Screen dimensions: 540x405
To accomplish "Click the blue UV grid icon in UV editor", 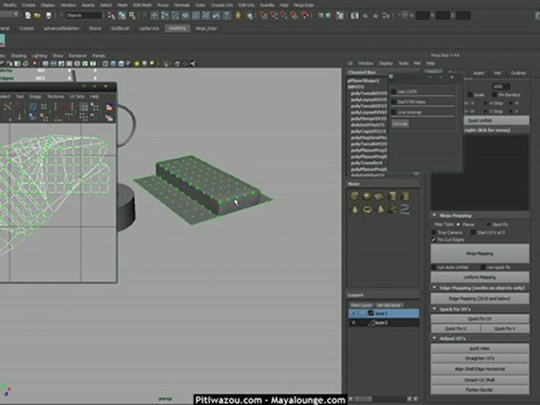I will 33,107.
